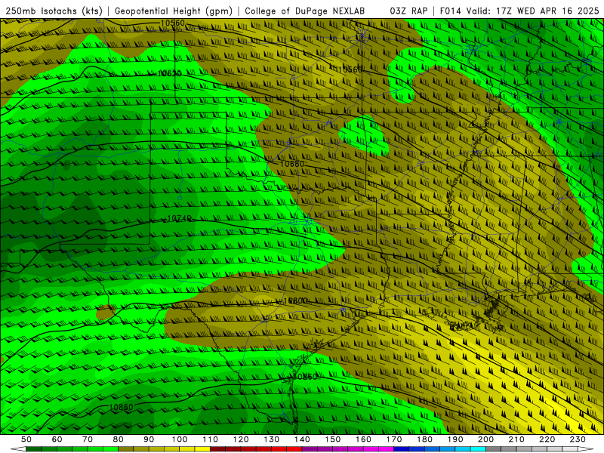Click the '120' color scale value
This screenshot has height=453, width=604.
[241, 439]
